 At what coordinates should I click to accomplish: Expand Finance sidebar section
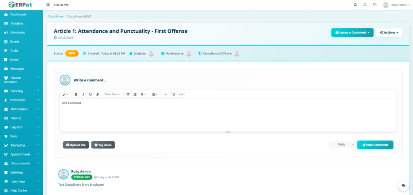(21, 118)
